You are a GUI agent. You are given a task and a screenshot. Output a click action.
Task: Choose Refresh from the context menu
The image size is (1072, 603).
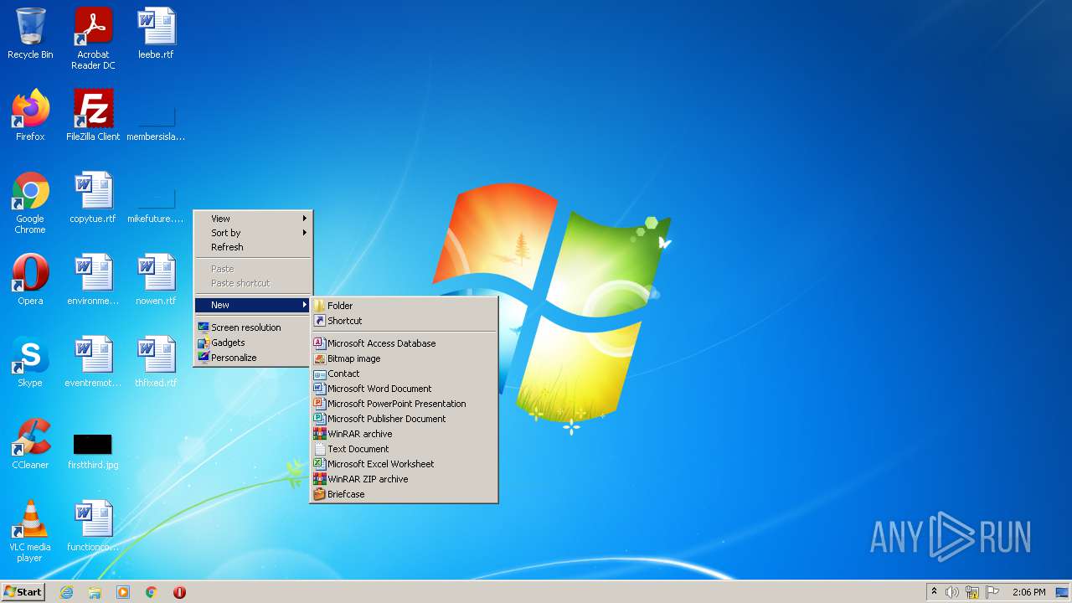pyautogui.click(x=253, y=247)
